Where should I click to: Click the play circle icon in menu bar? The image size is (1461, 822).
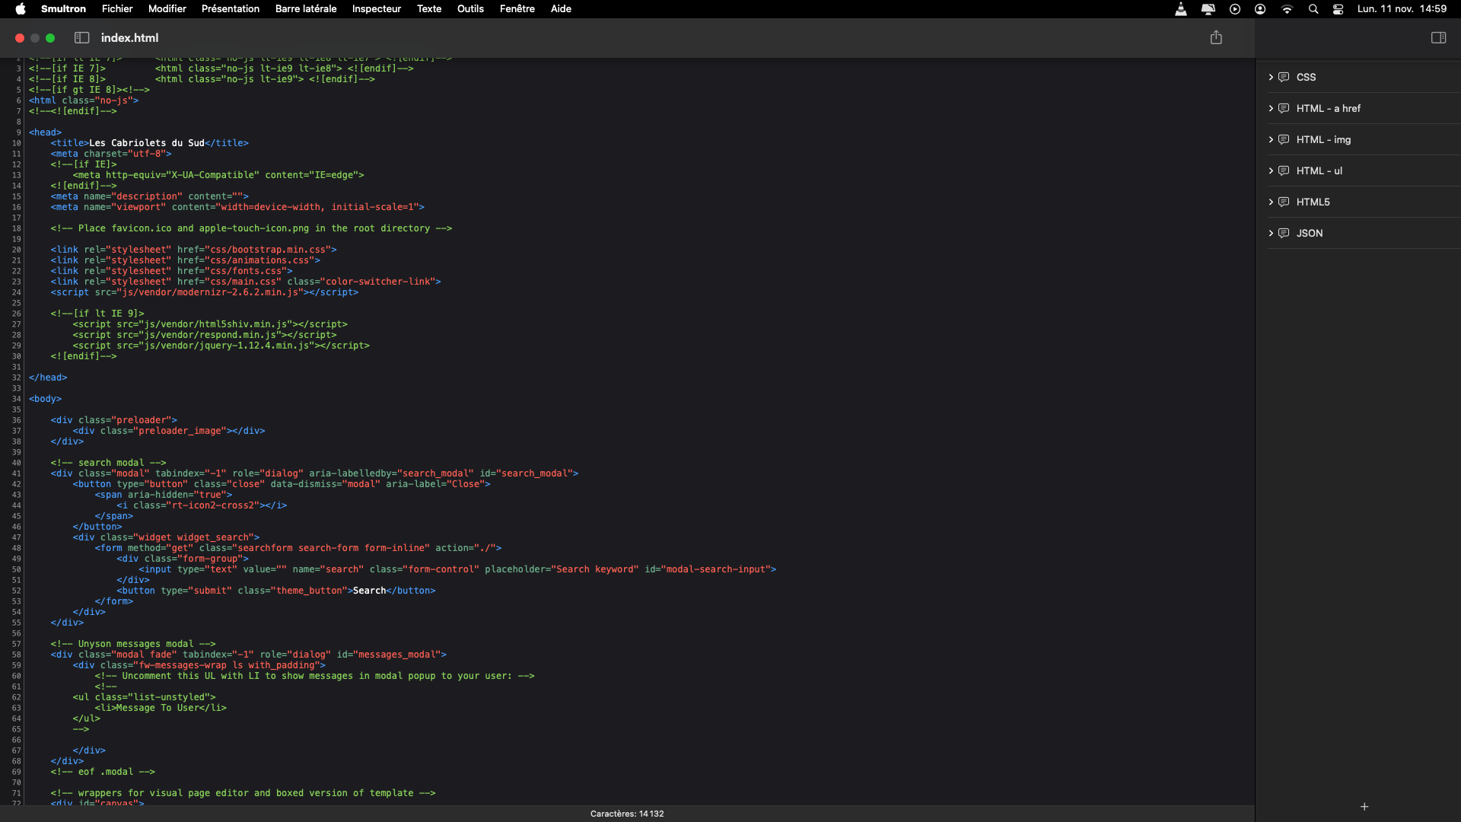point(1235,9)
